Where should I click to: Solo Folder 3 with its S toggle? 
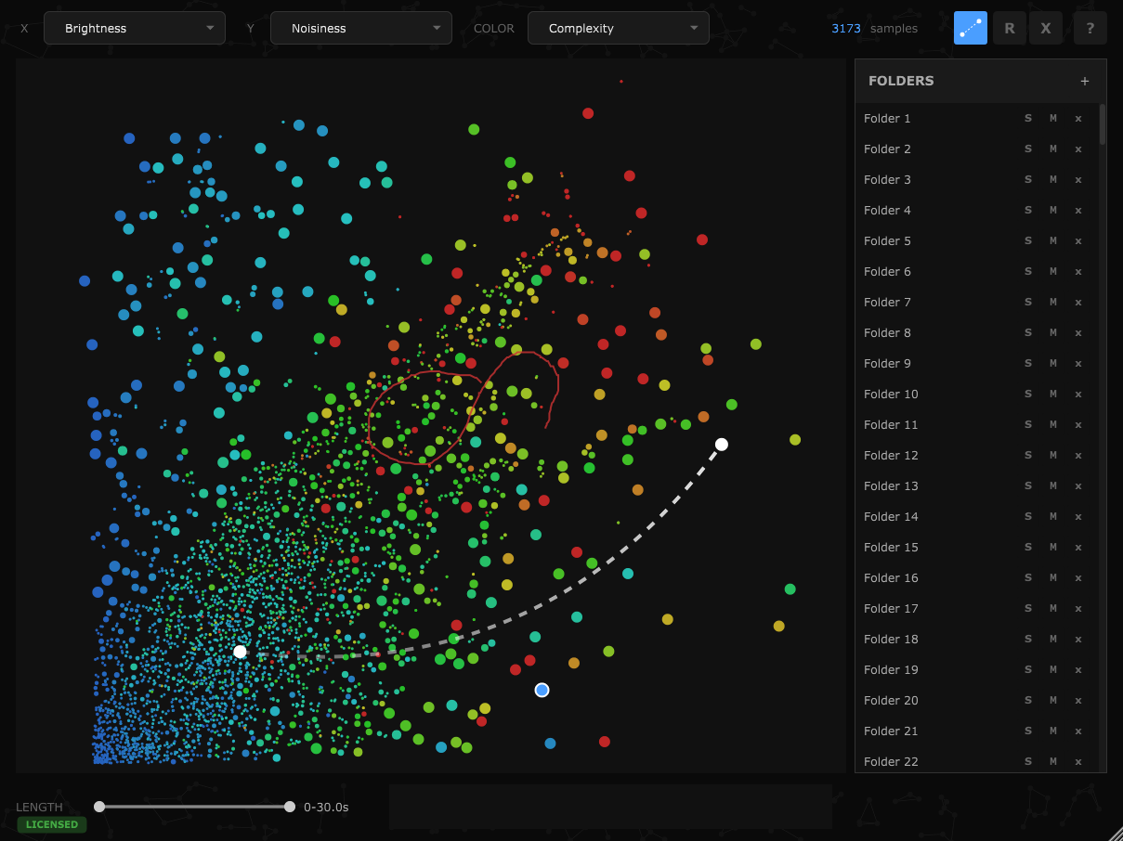tap(1028, 180)
